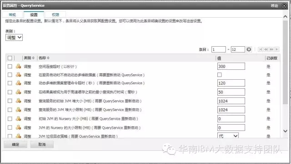This screenshot has height=164, width=291.
Task: Check the JVM 的 Nursery 的大小限制 row checkbox
Action: coord(10,128)
